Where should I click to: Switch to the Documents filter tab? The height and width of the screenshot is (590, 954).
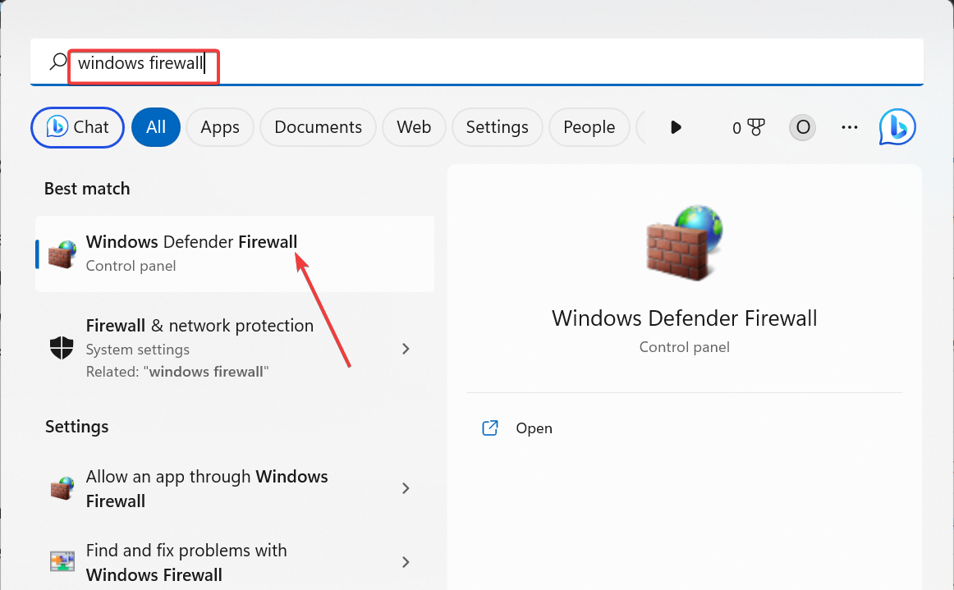[318, 127]
